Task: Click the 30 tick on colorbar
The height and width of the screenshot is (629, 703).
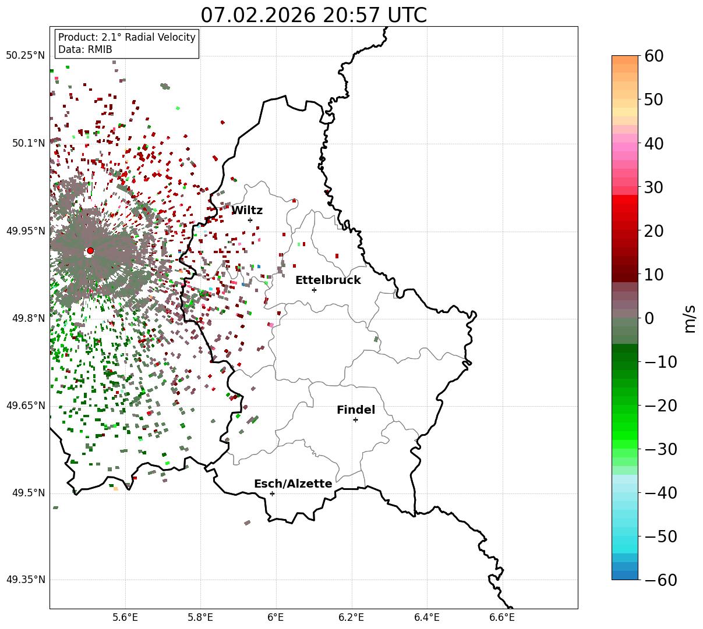Action: pos(654,187)
